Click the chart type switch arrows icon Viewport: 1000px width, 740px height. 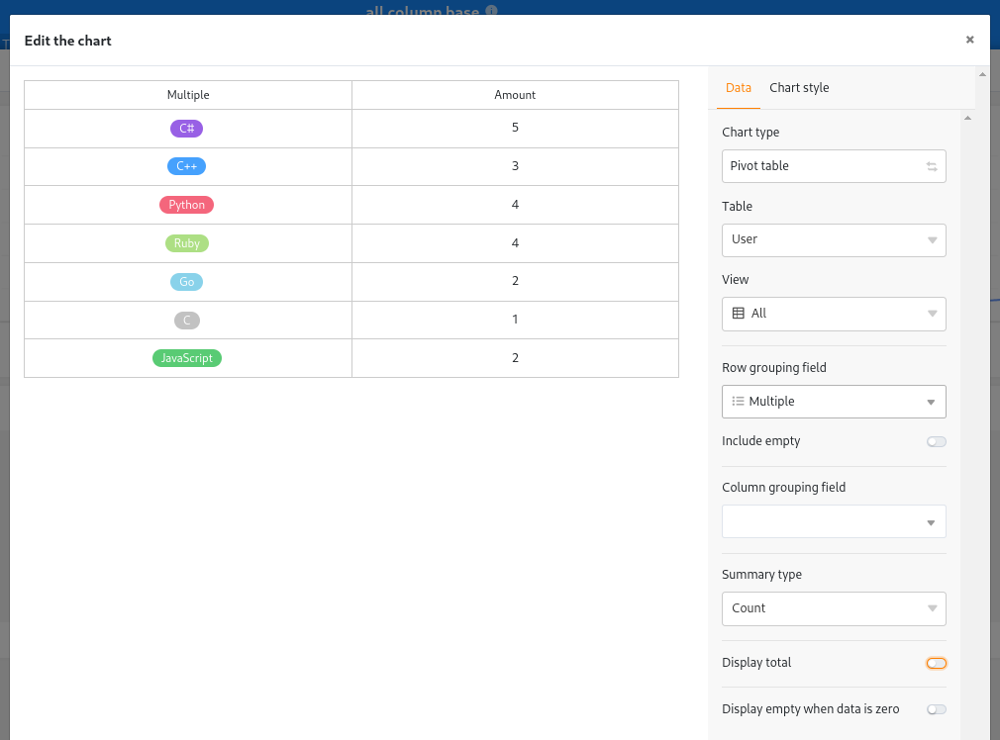932,166
